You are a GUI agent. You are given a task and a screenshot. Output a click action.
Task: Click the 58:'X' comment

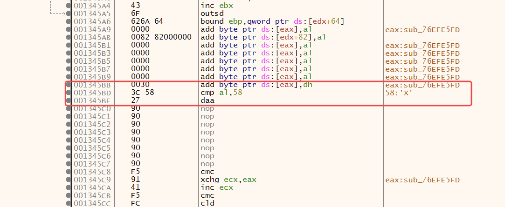(x=397, y=93)
